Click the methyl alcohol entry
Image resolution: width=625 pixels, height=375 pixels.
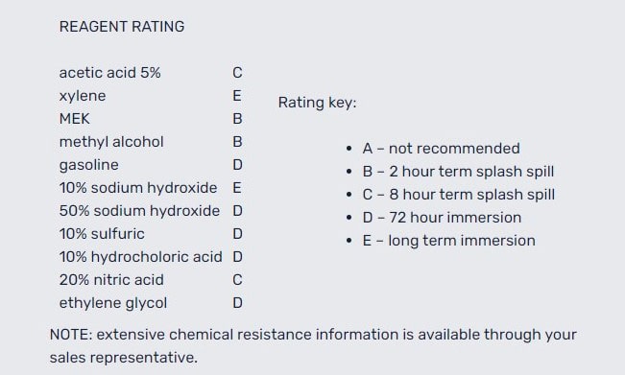click(x=111, y=142)
